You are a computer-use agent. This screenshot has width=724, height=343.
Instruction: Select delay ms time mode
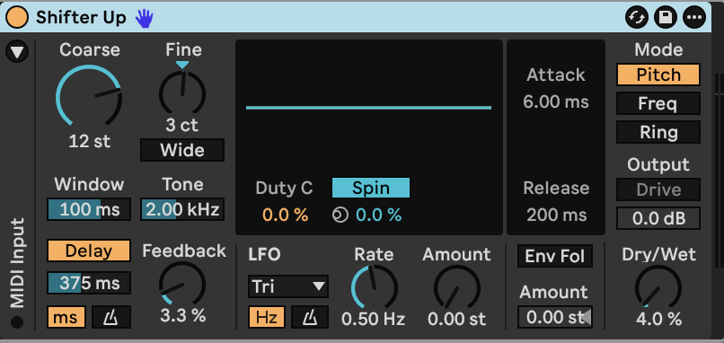pos(66,317)
